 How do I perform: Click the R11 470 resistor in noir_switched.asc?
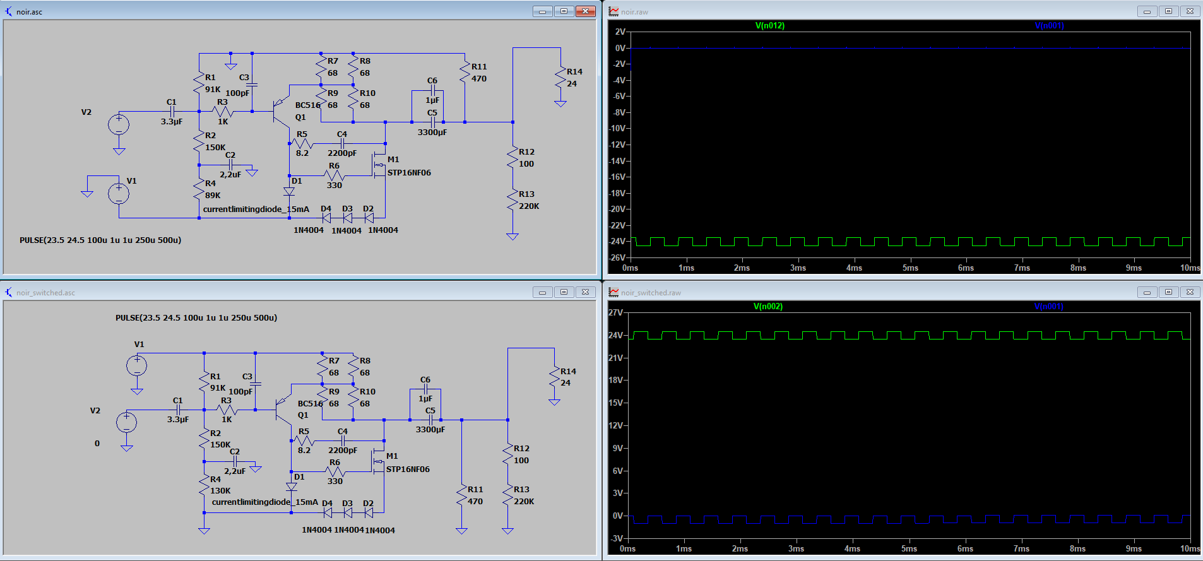tap(462, 495)
